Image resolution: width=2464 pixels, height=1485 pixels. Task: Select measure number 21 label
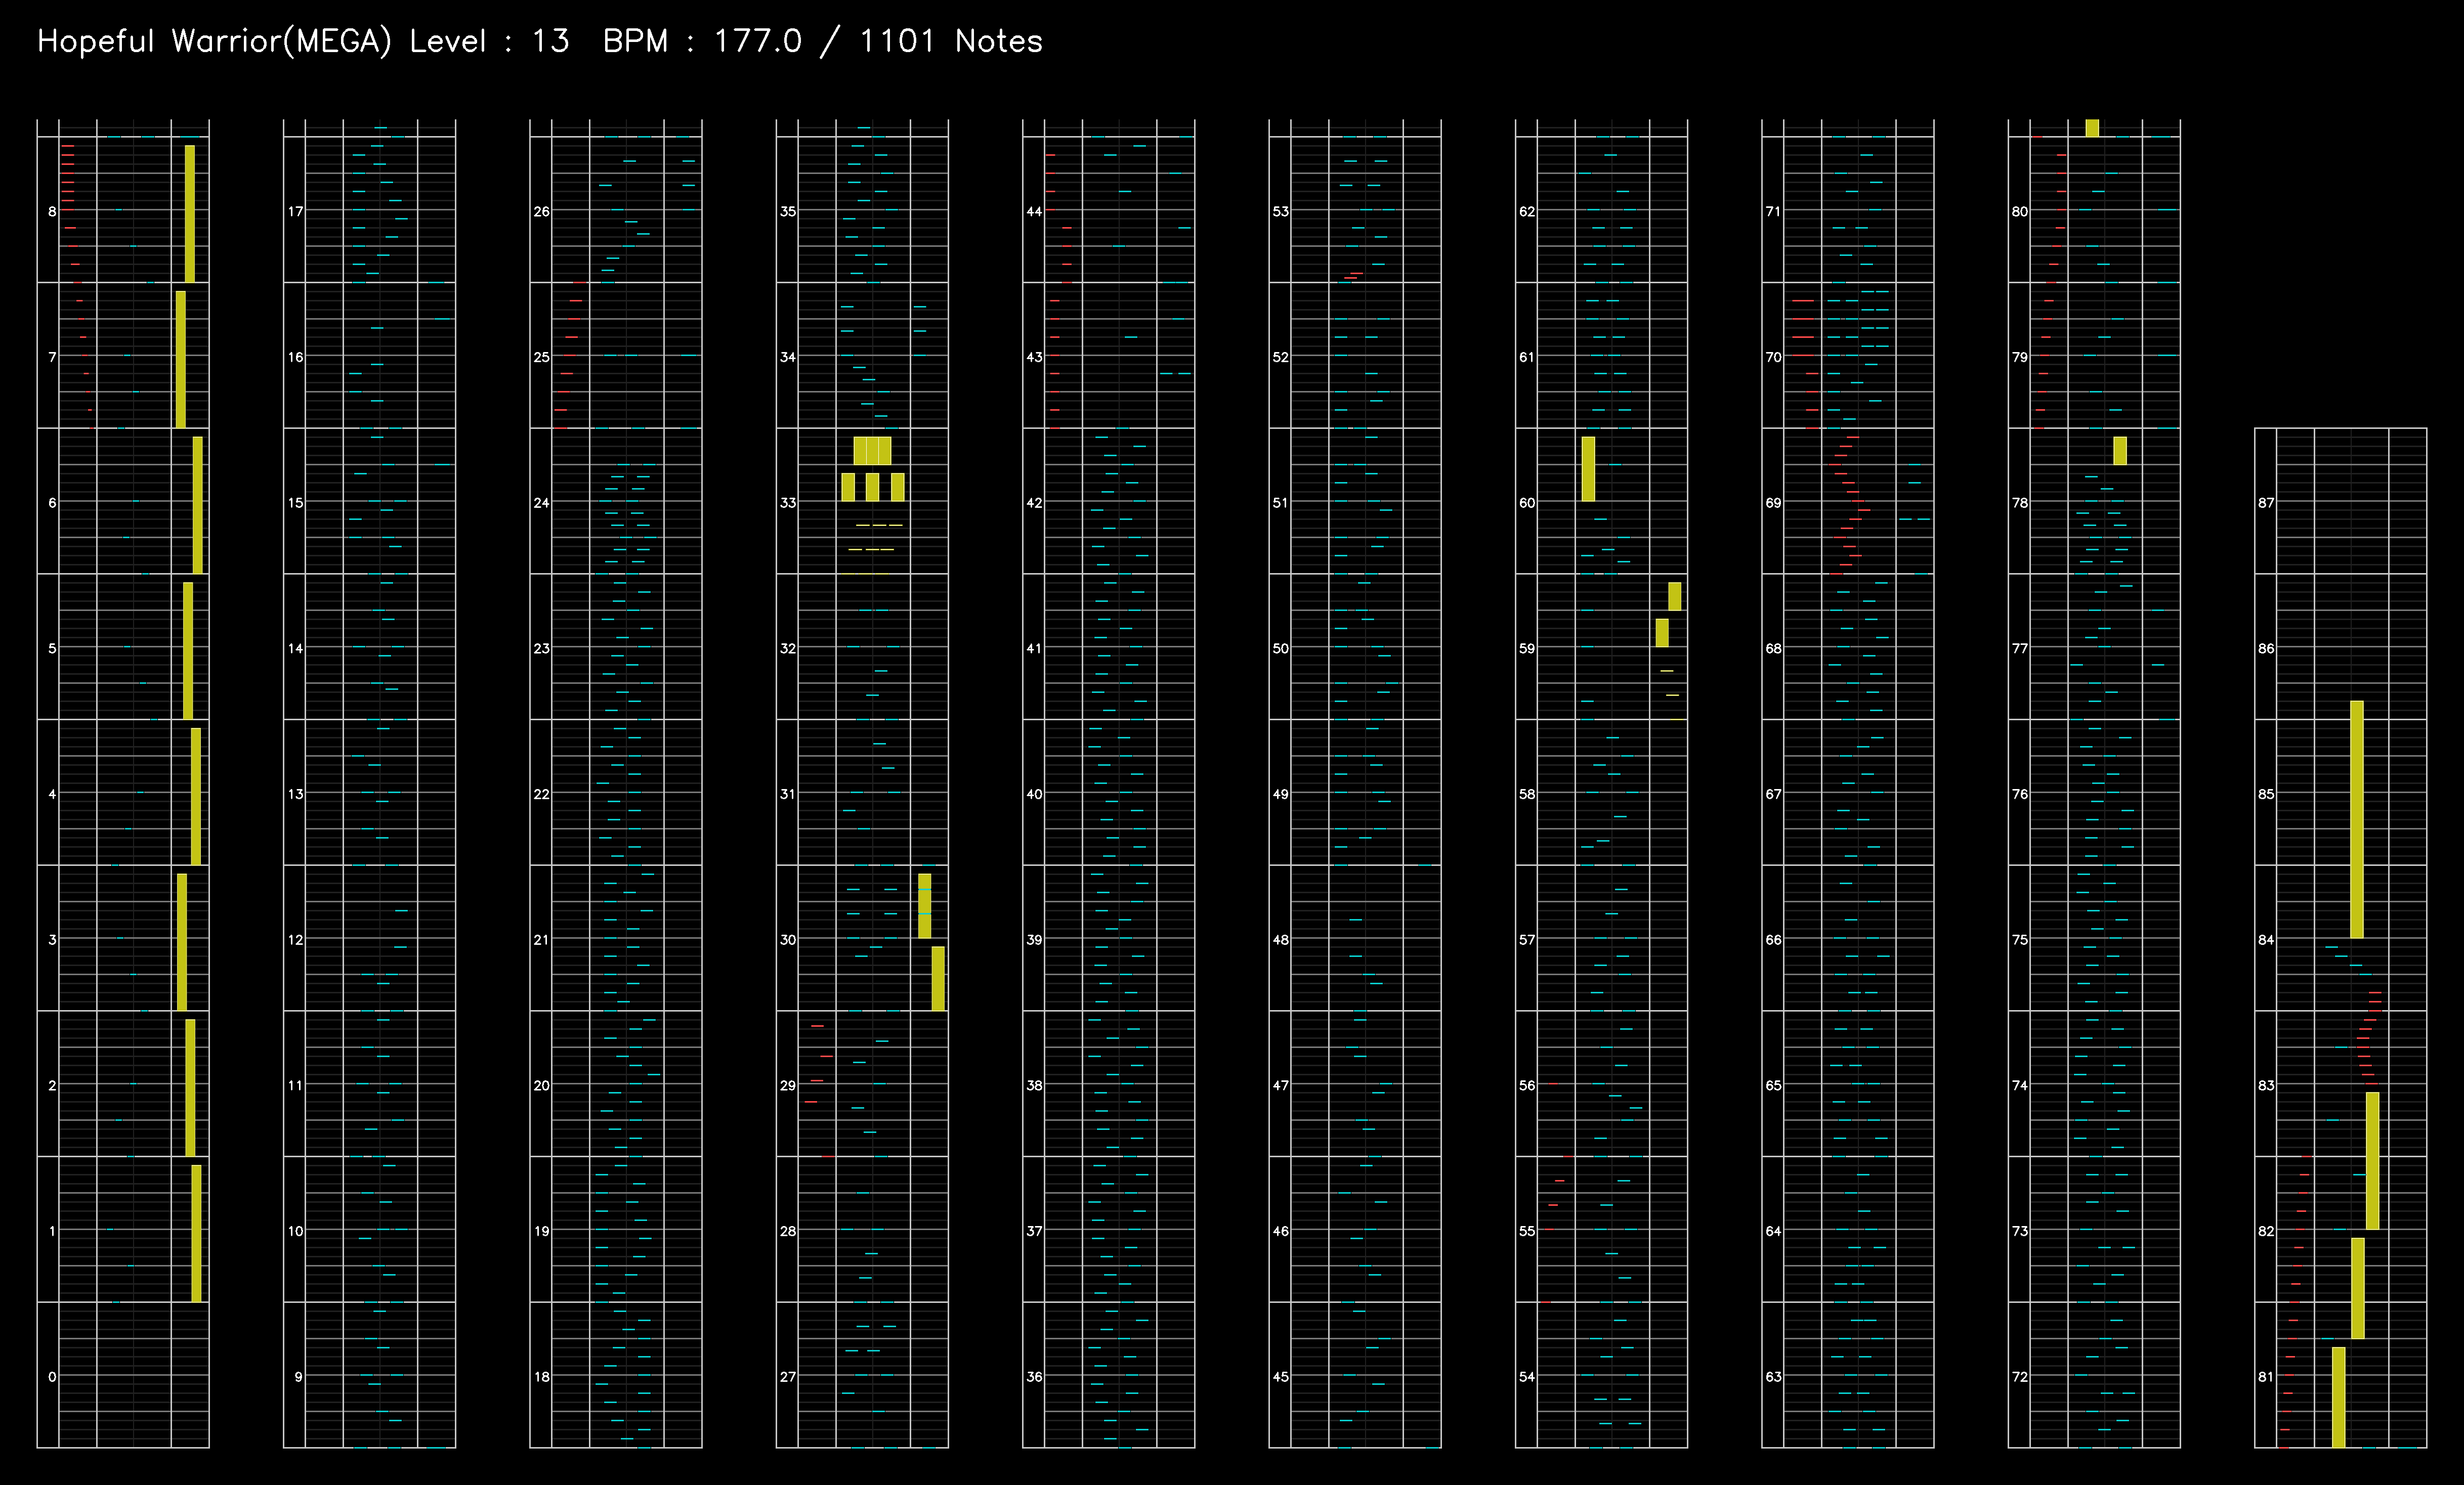542,940
